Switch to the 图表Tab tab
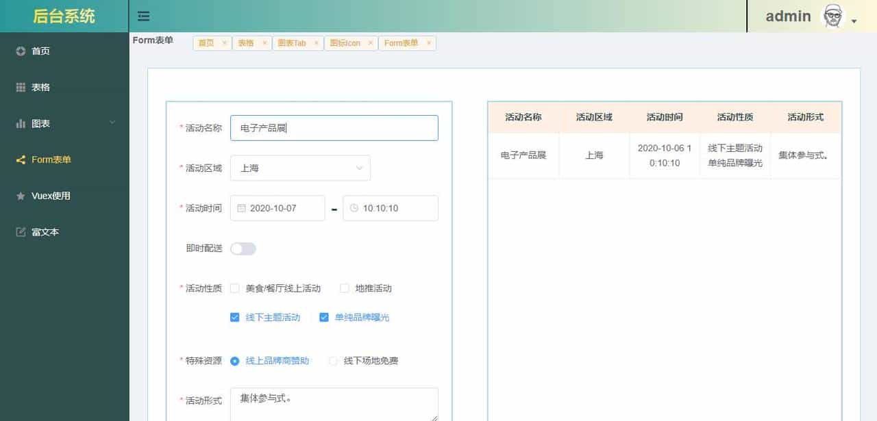877x421 pixels. coord(293,42)
